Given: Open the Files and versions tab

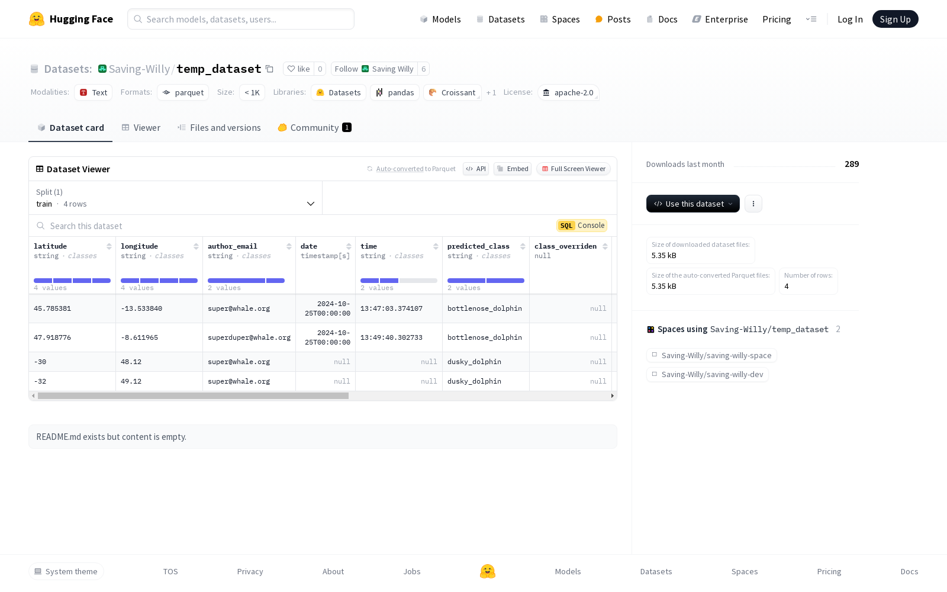Looking at the screenshot, I should tap(219, 128).
